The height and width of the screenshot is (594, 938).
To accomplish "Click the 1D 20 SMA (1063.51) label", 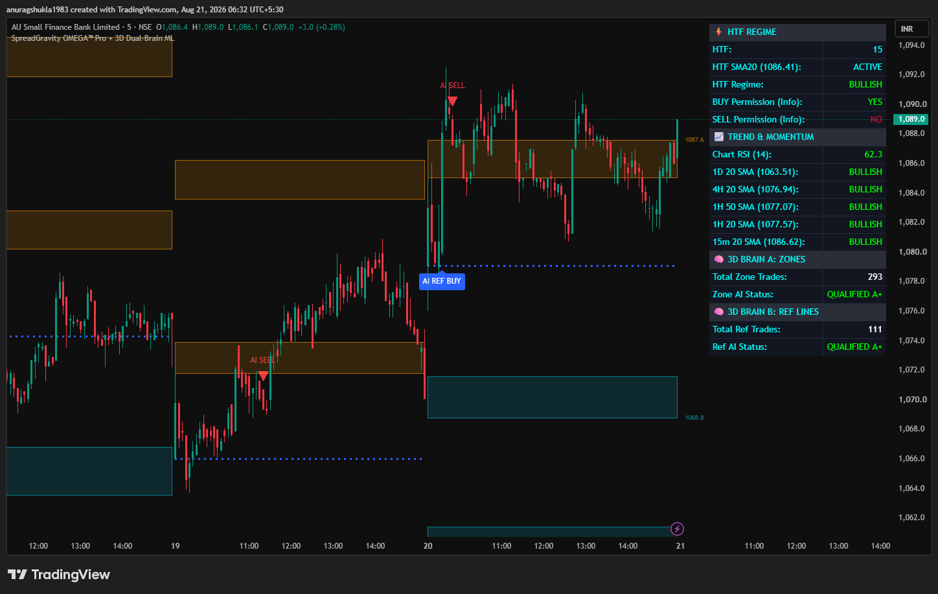I will pos(755,172).
